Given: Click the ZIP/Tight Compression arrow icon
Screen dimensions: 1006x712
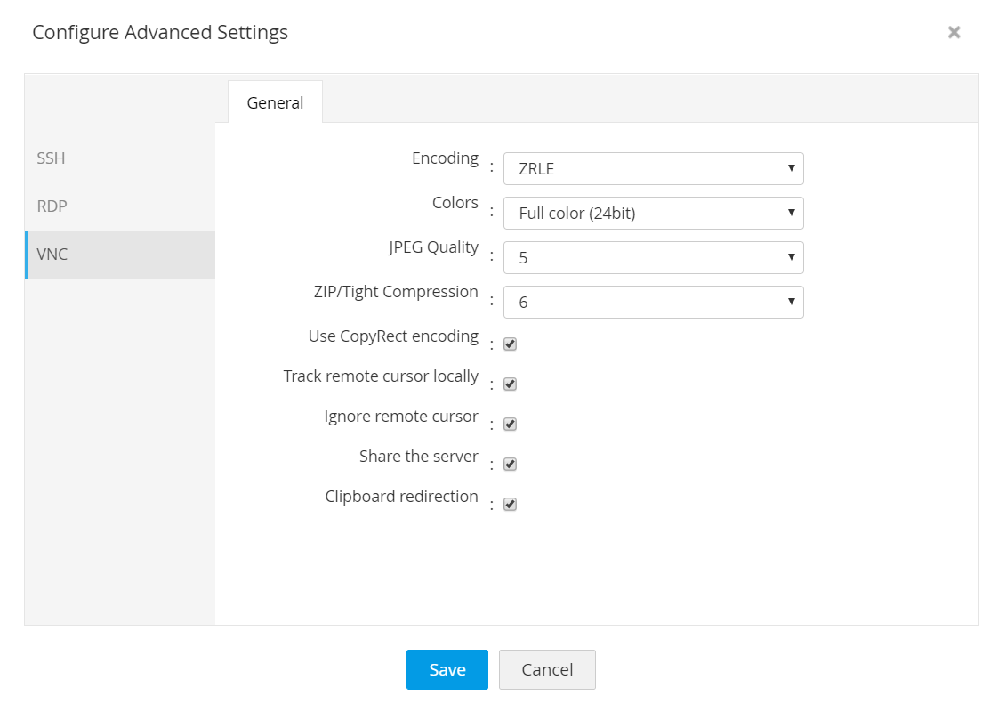Looking at the screenshot, I should click(x=791, y=302).
